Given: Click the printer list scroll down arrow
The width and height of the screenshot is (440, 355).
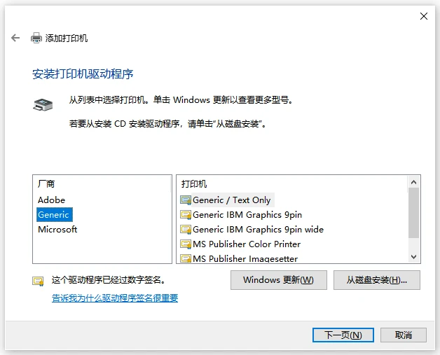Looking at the screenshot, I should (x=413, y=256).
